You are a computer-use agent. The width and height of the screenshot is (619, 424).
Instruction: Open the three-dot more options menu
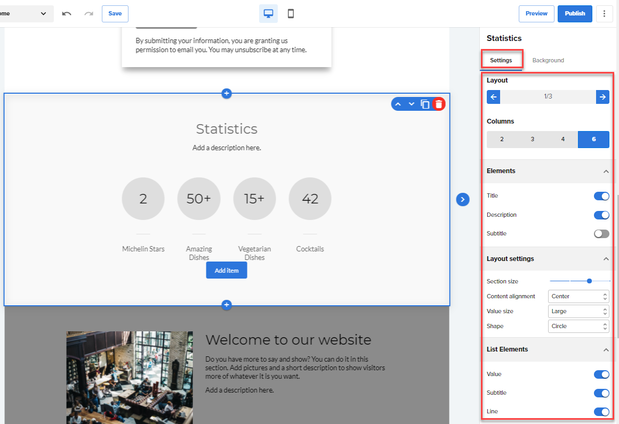point(604,14)
